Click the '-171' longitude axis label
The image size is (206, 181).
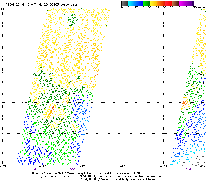coord(123,167)
